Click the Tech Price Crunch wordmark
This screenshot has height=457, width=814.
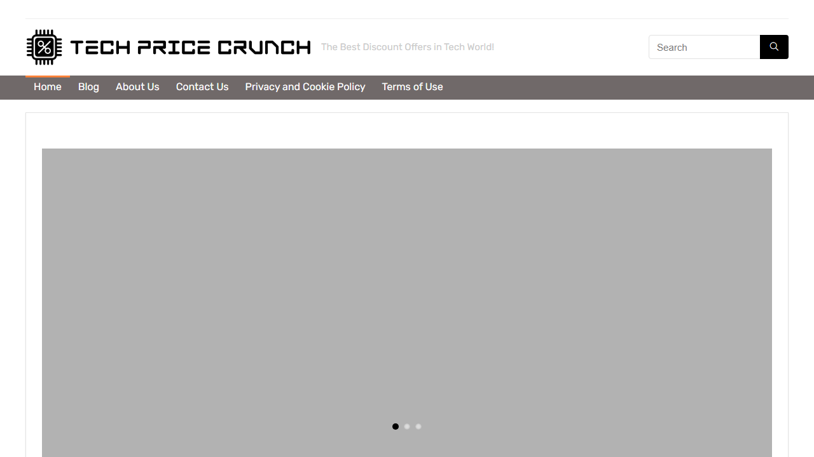tap(190, 46)
